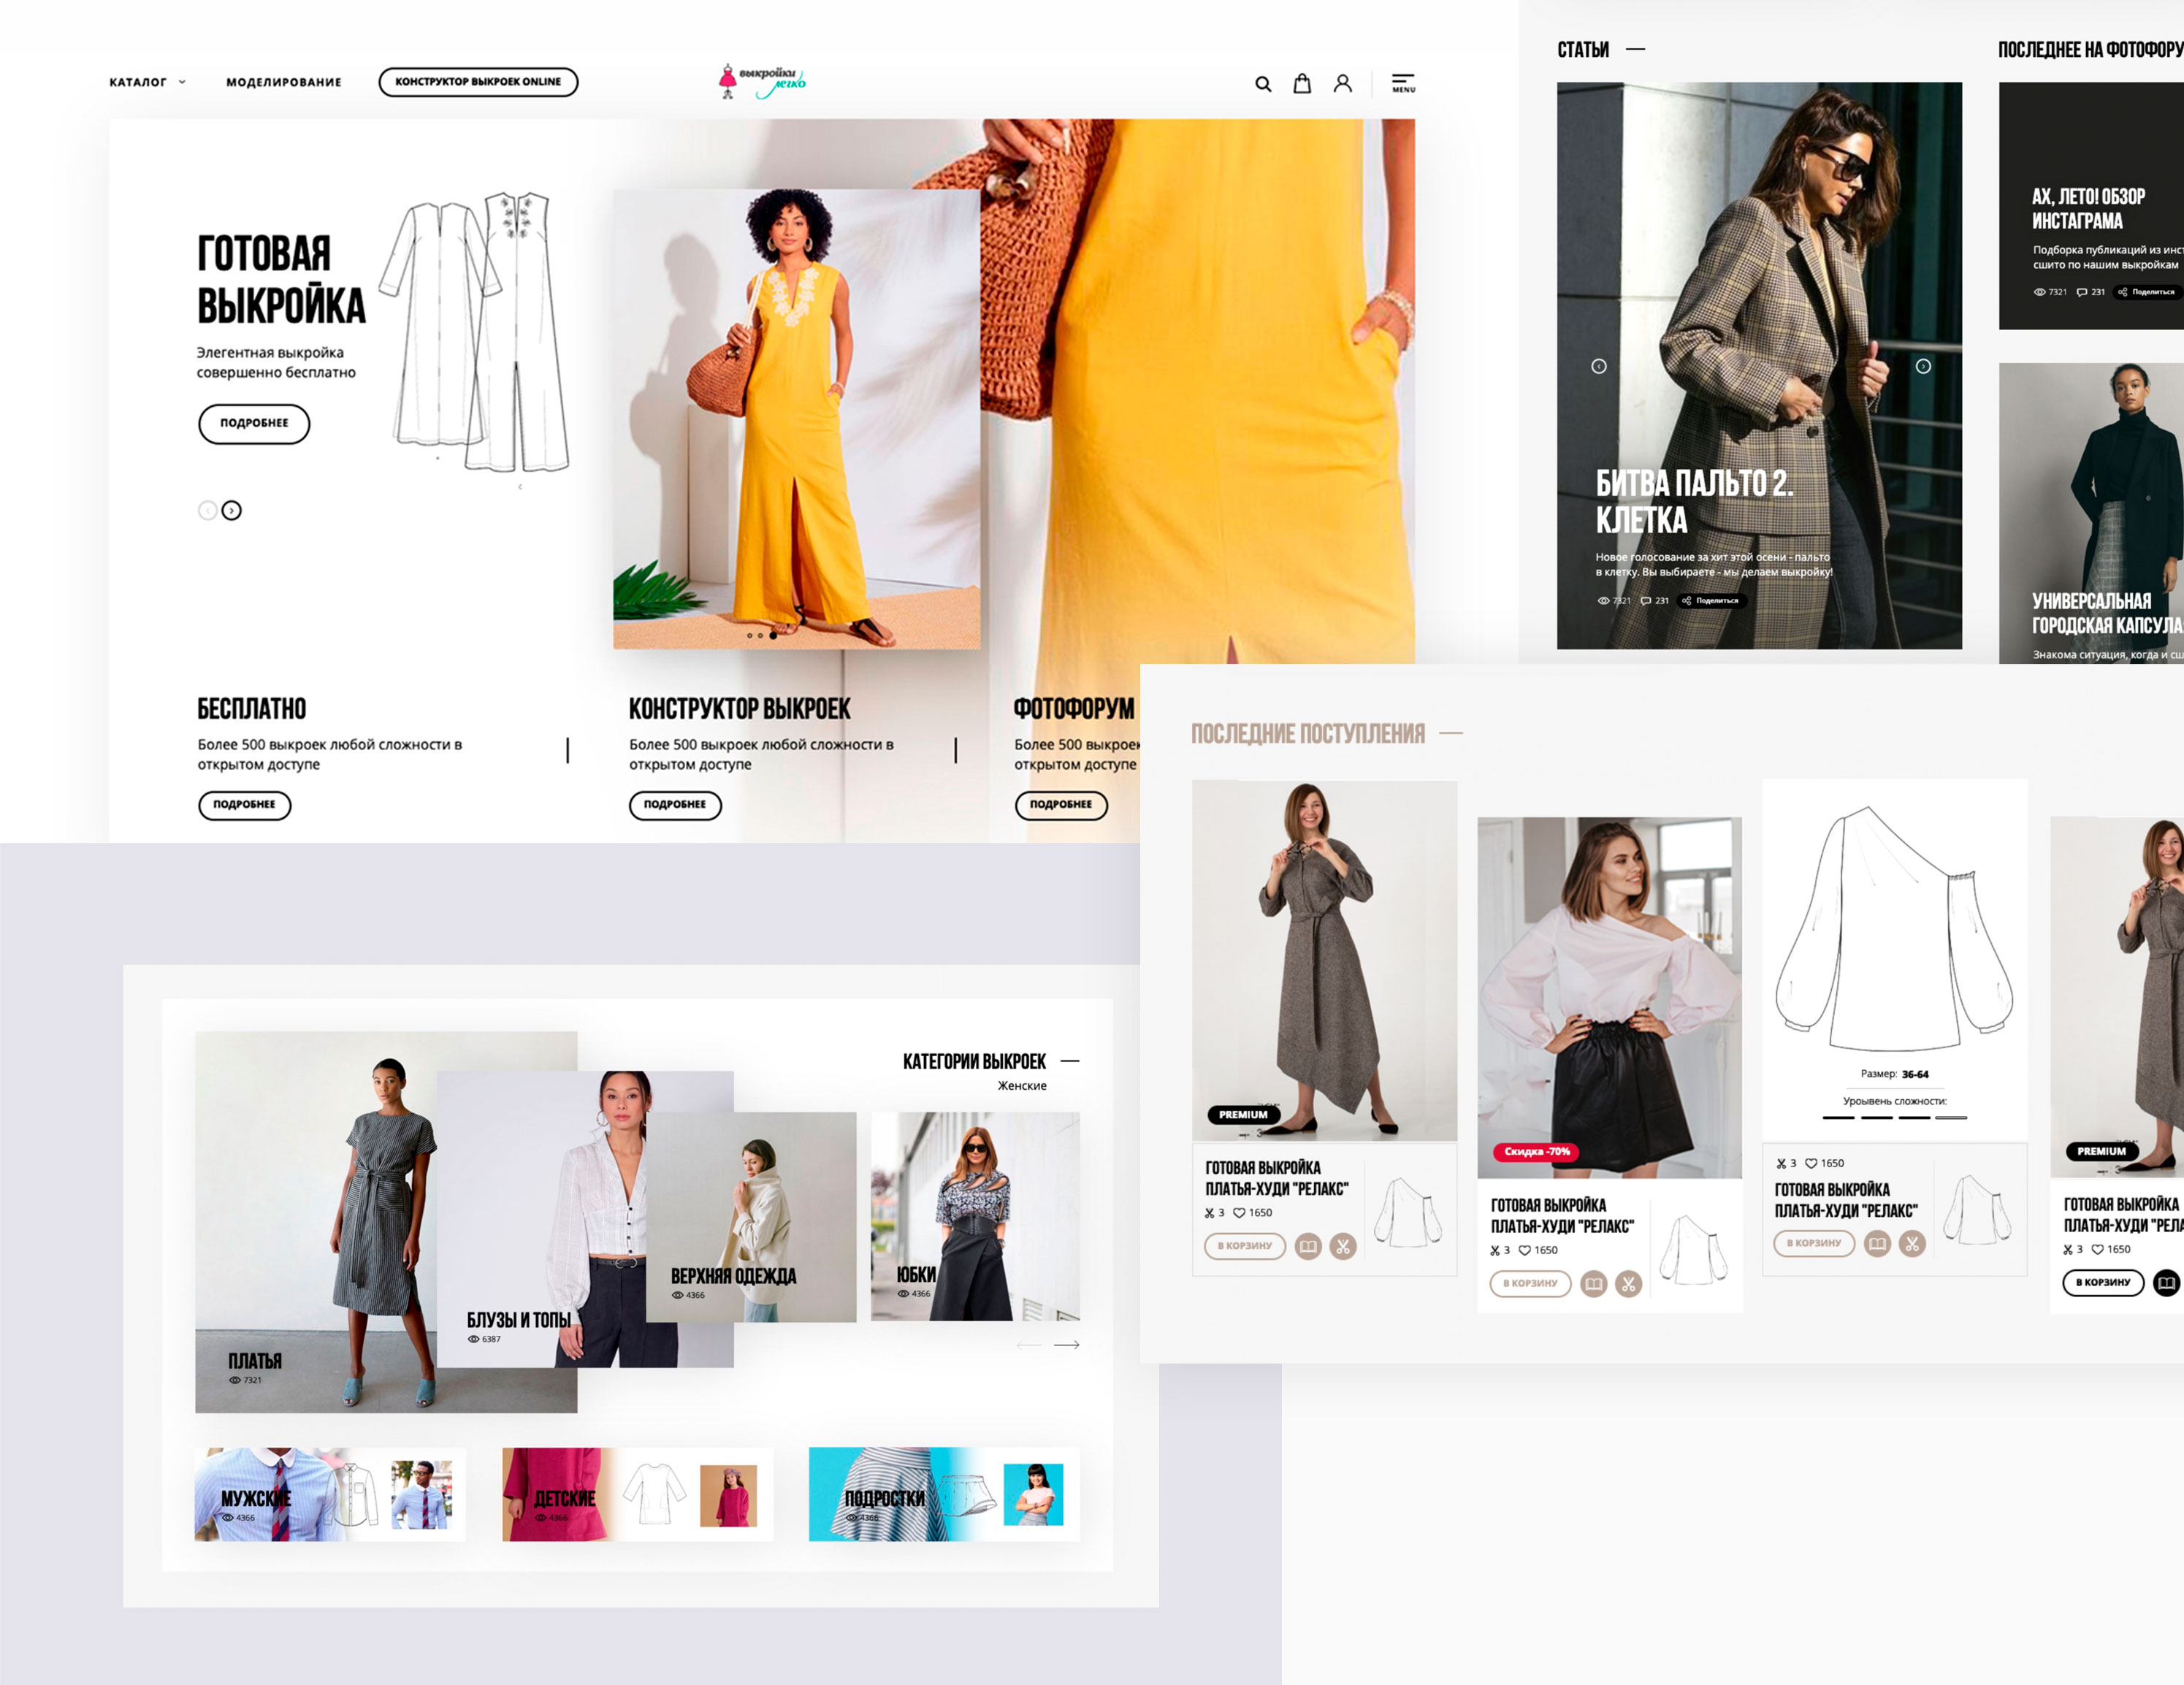The width and height of the screenshot is (2184, 1685).
Task: Open the search icon in the header
Action: pos(1263,84)
